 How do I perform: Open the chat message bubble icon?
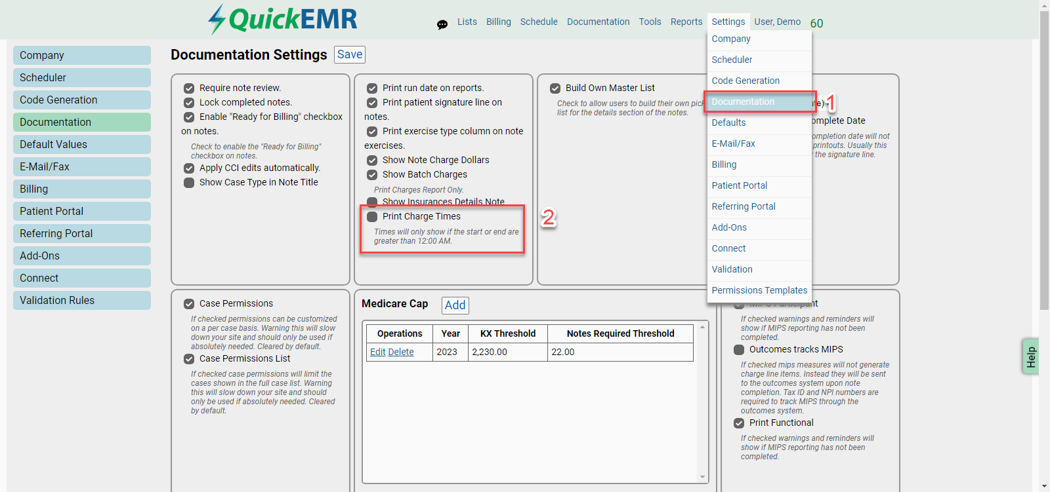coord(442,25)
